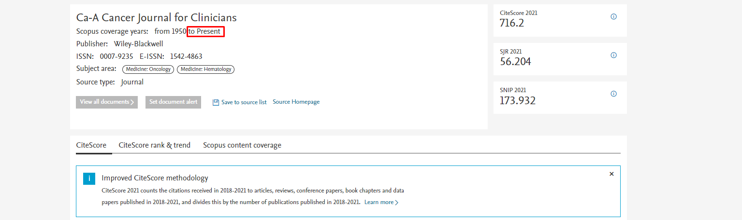The width and height of the screenshot is (742, 220).
Task: Click the SNIP 2021 info icon
Action: point(613,94)
